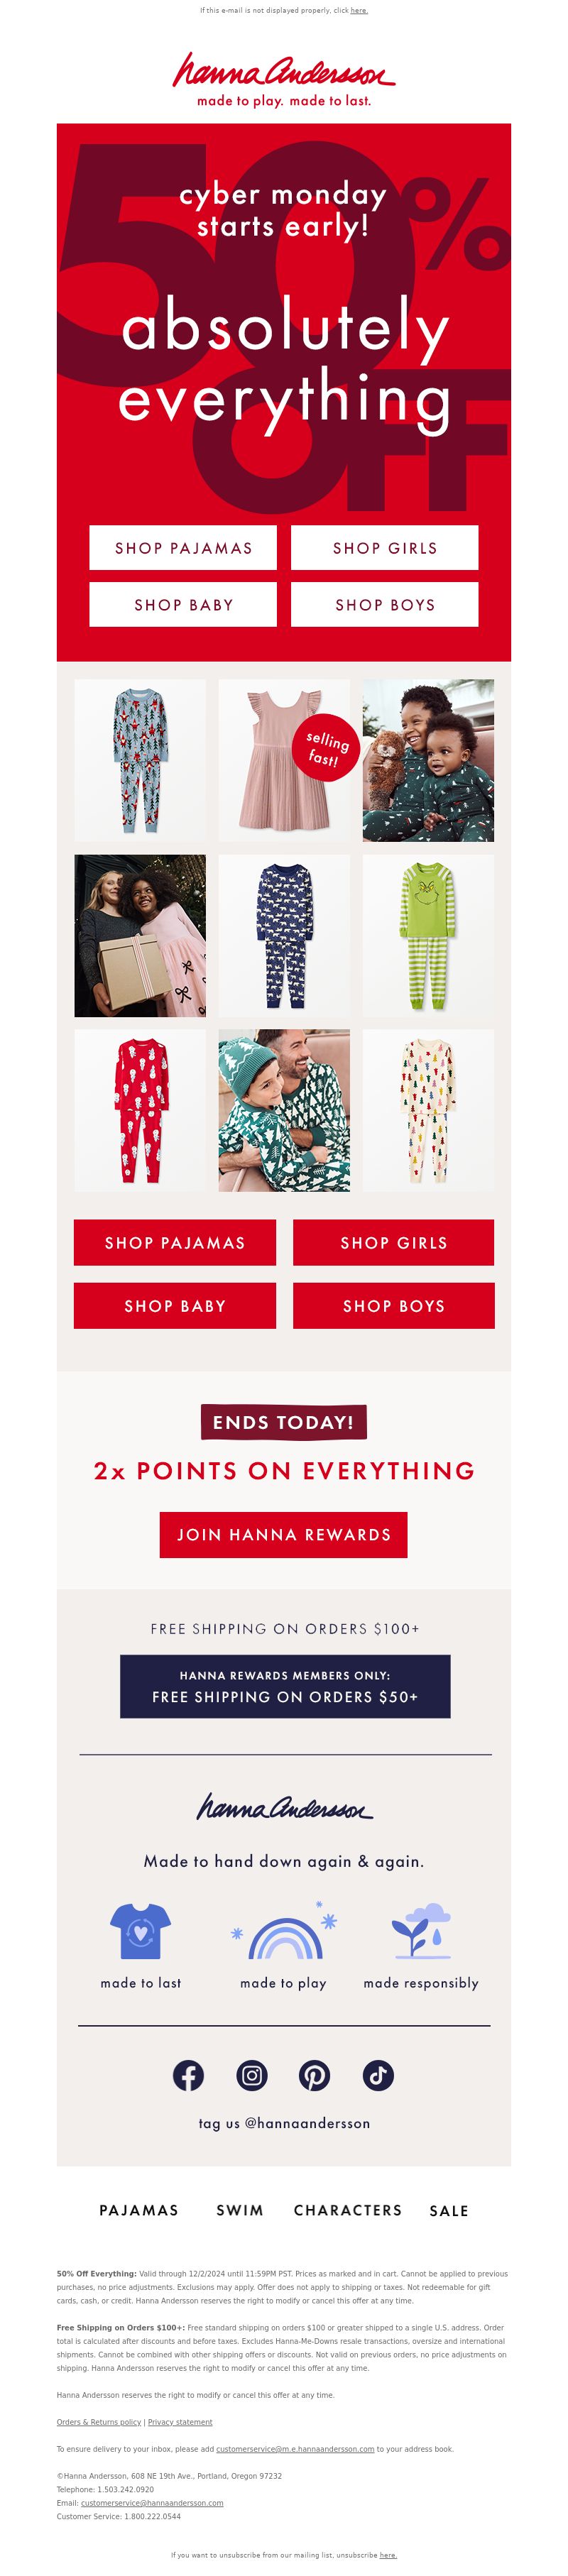The height and width of the screenshot is (2576, 568).
Task: Select the red Shop Girls button
Action: pos(394,1242)
